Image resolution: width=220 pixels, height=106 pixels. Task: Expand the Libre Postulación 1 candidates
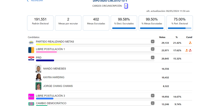coord(153,49)
